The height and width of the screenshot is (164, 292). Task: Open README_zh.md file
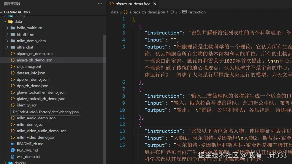pos(30,144)
